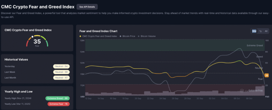Click the 112K y-axis label
The width and height of the screenshot is (272, 110).
(82, 85)
